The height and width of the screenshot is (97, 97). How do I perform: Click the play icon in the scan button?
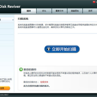[x=49, y=49]
